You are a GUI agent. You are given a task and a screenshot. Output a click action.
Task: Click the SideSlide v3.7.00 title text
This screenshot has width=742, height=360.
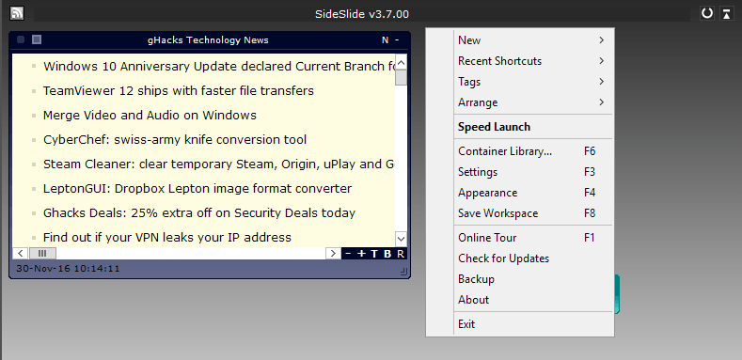pos(362,14)
